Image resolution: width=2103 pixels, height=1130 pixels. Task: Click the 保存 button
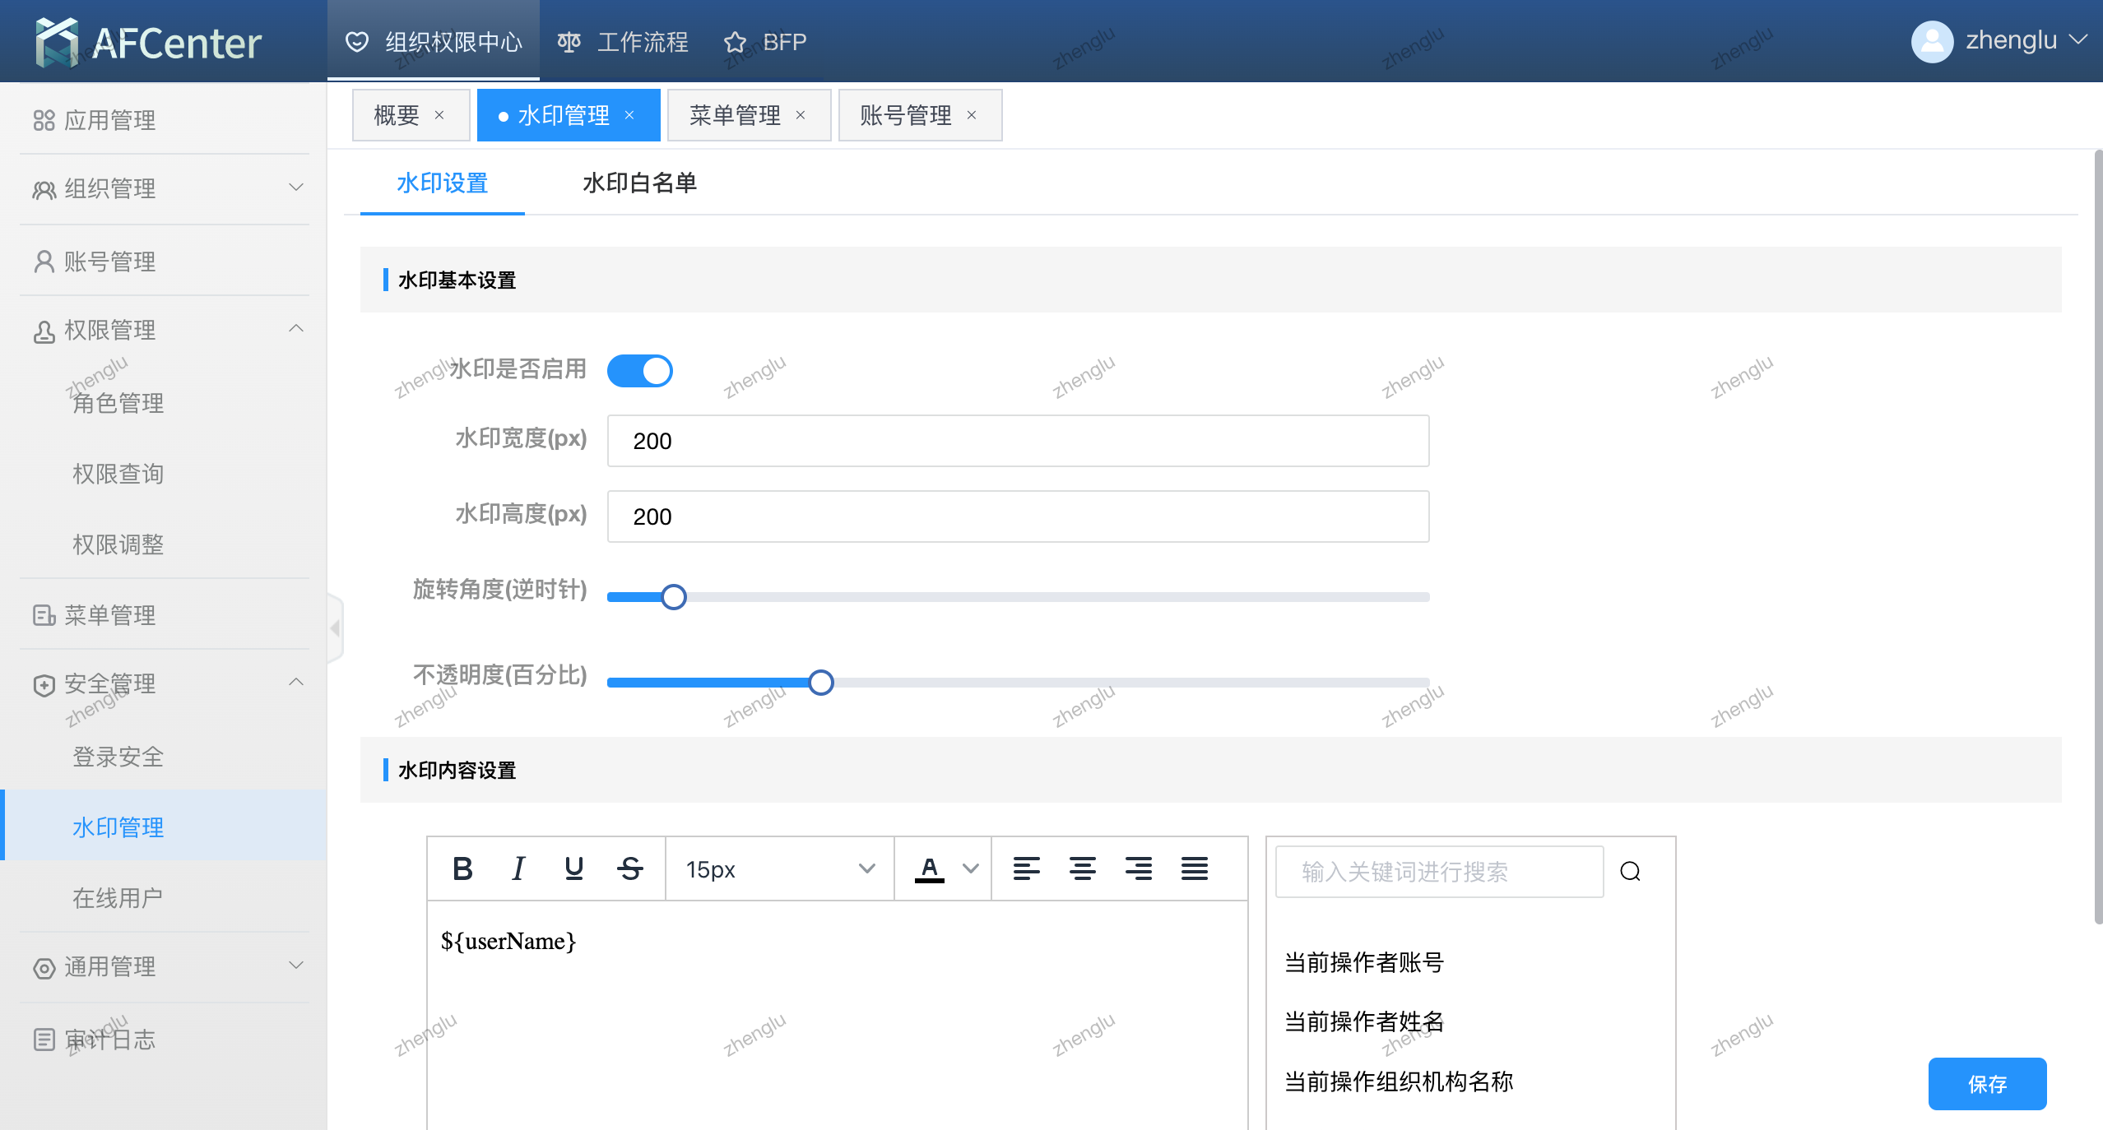click(x=1986, y=1084)
